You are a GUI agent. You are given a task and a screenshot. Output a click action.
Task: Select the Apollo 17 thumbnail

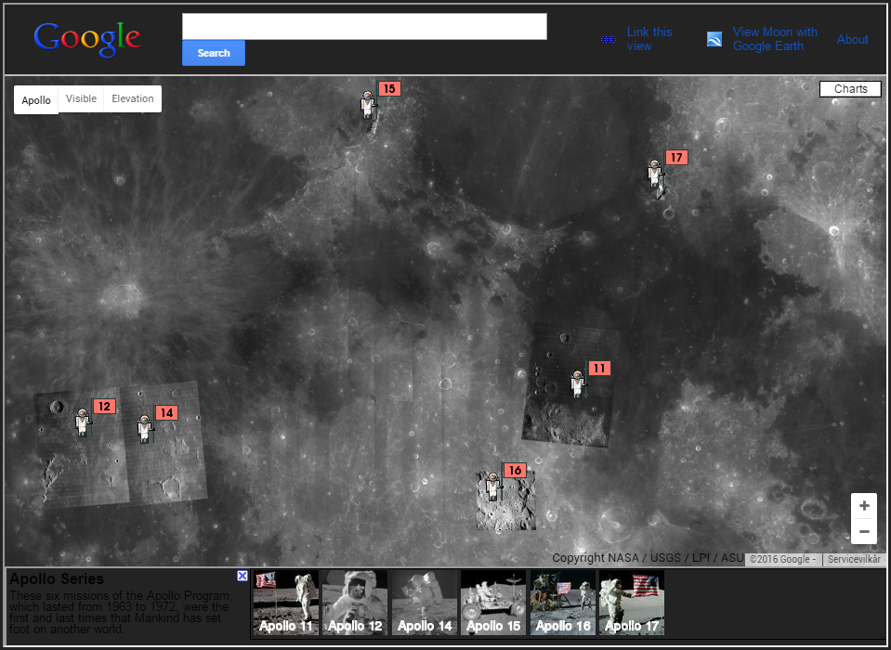coord(632,603)
